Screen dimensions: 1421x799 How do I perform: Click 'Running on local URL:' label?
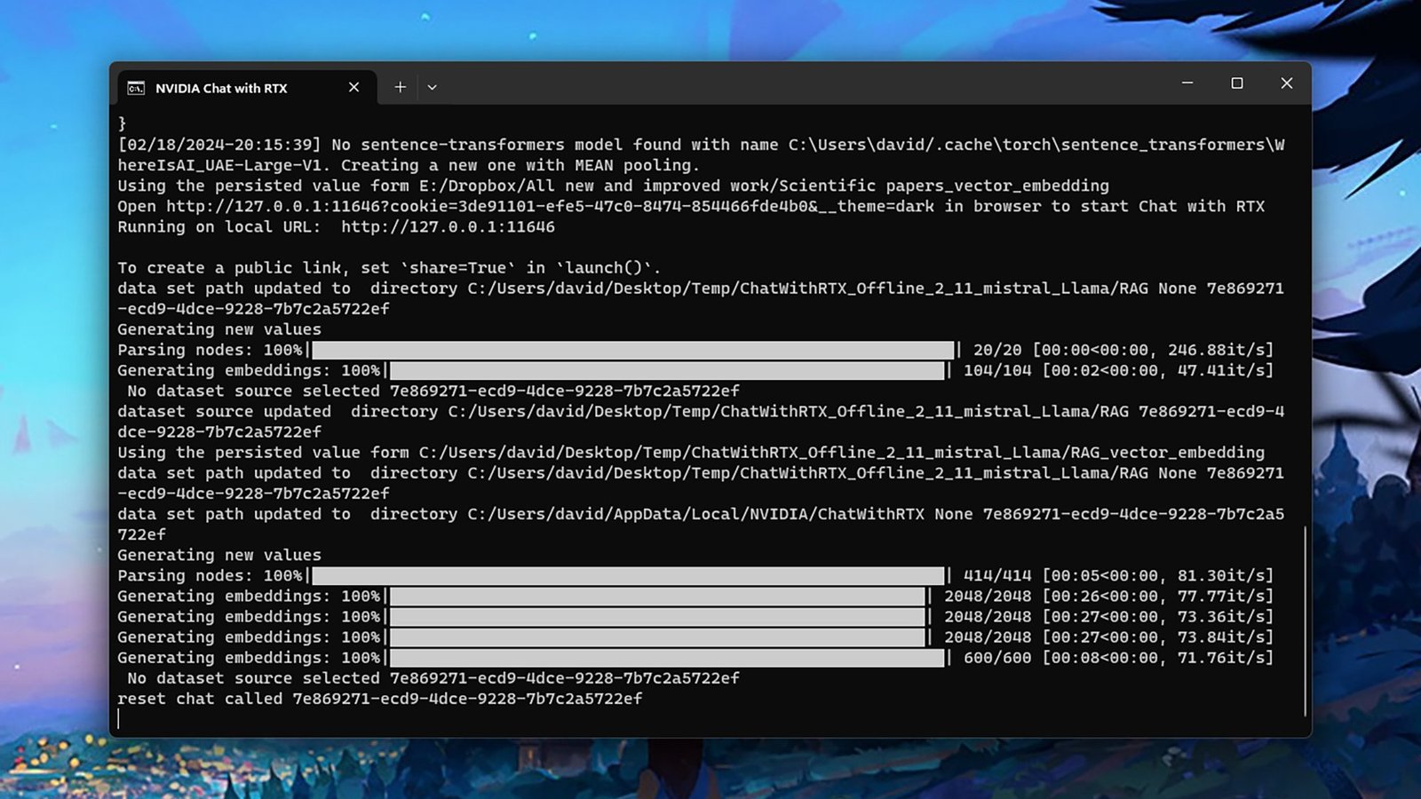(x=219, y=226)
